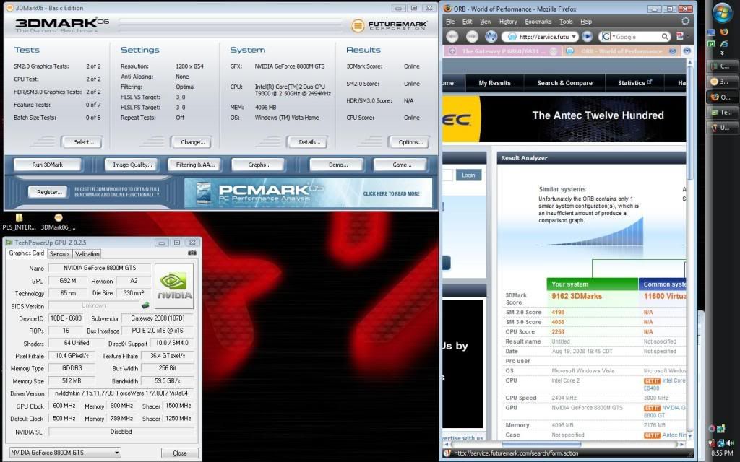This screenshot has width=740, height=462.
Task: Click the Game... button in 3DMark06
Action: coord(400,165)
